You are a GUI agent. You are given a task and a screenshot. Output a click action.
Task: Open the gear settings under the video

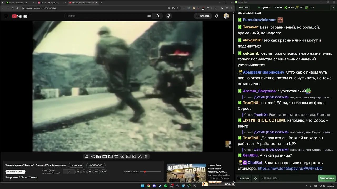[146, 156]
